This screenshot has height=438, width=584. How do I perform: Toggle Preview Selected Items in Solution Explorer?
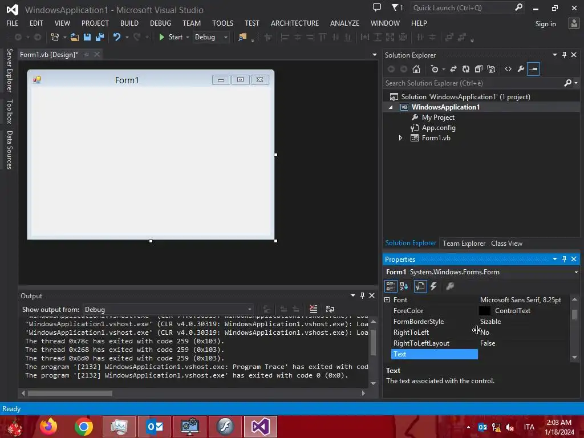coord(533,69)
